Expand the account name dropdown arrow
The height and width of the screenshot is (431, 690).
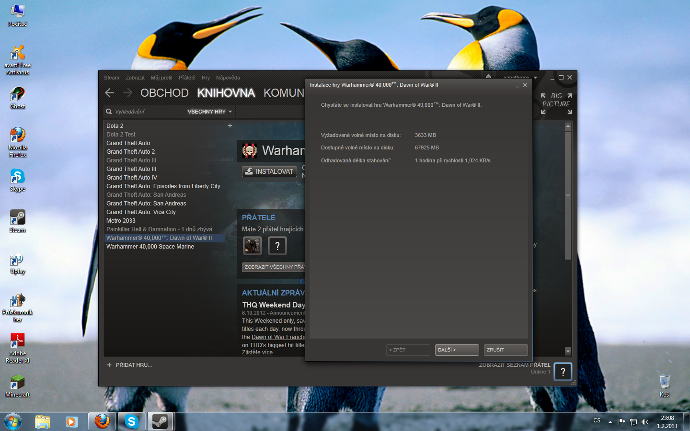535,78
